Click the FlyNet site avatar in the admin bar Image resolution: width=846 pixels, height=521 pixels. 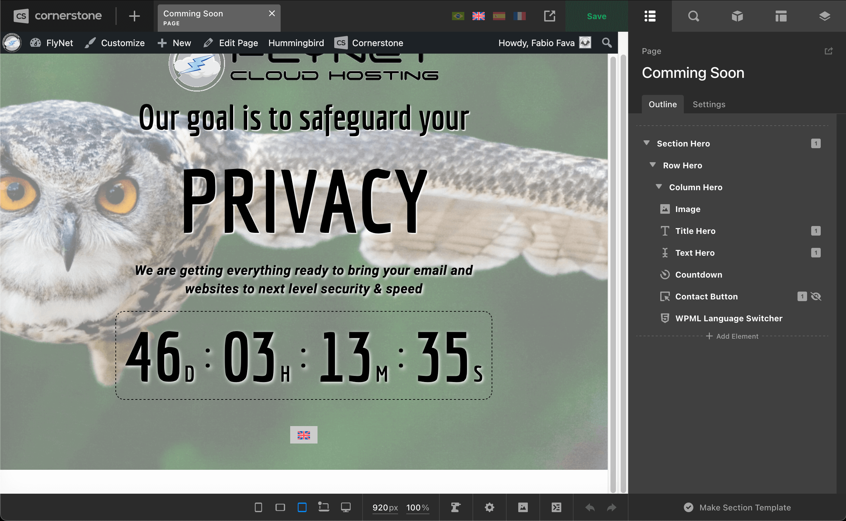(x=12, y=43)
